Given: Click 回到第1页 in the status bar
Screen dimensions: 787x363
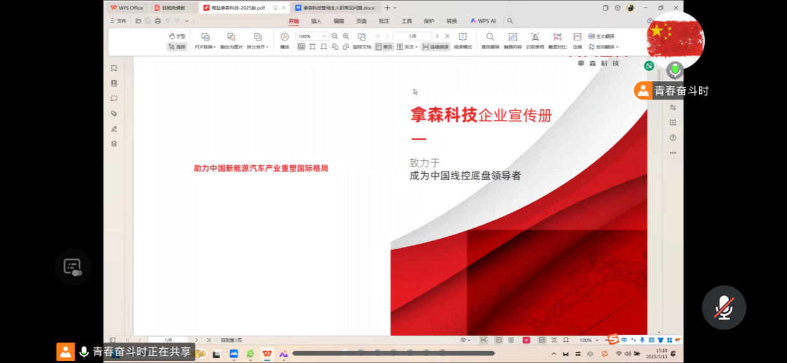Looking at the screenshot, I should click(x=232, y=340).
